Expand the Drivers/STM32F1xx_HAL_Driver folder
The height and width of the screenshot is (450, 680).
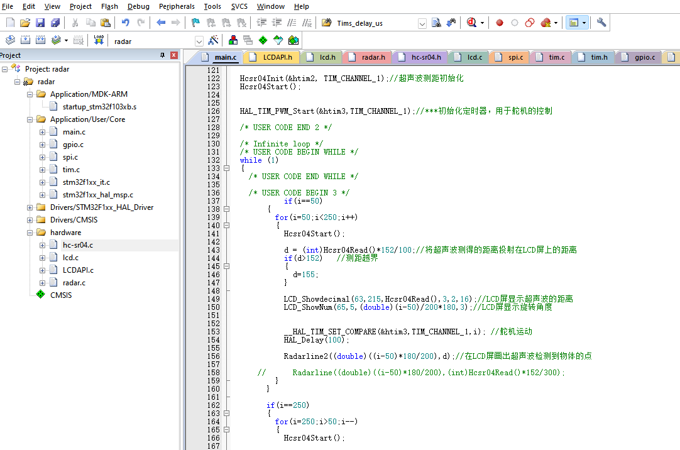pos(30,207)
